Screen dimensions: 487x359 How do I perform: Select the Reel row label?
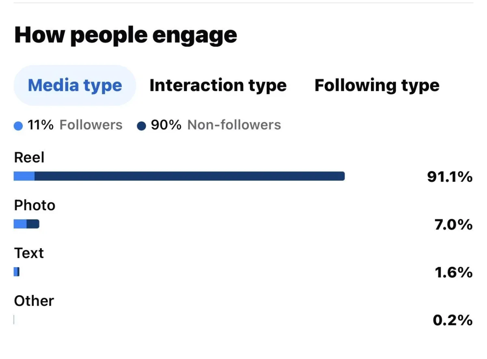(x=29, y=158)
